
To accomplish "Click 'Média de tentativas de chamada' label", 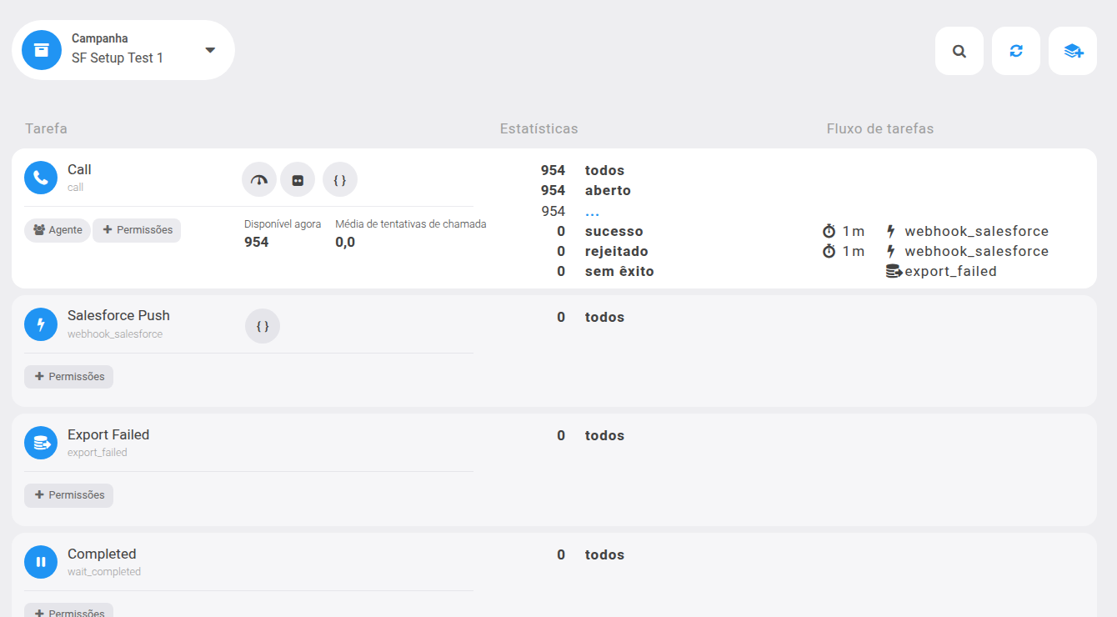I will point(411,223).
